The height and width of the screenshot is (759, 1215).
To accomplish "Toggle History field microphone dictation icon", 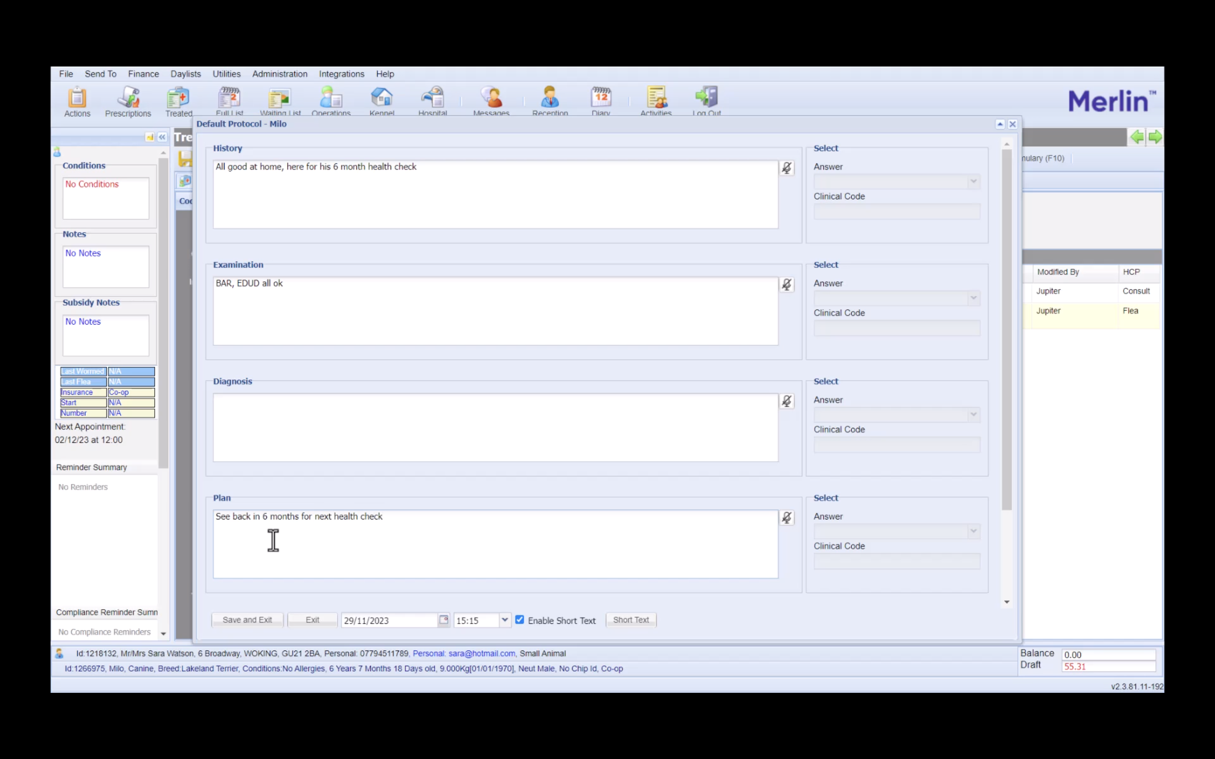I will tap(786, 168).
